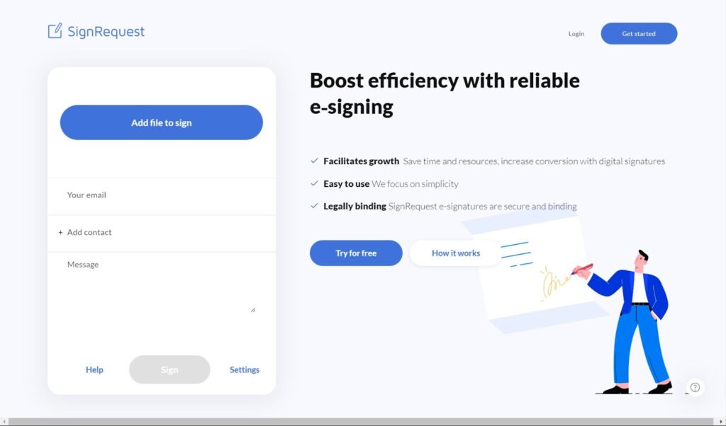Expand the Settings options in the form
Image resolution: width=726 pixels, height=426 pixels.
click(244, 369)
